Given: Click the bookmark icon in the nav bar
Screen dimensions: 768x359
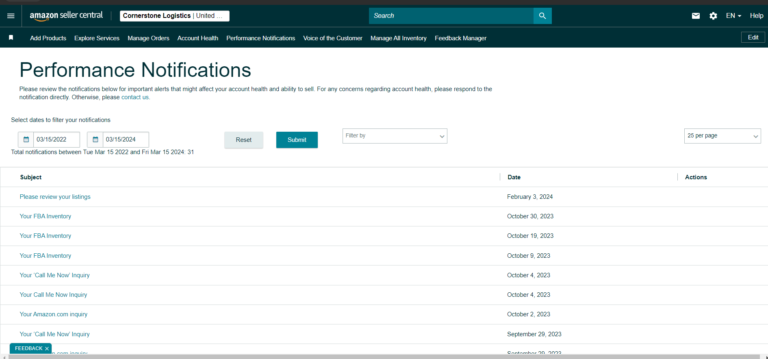Looking at the screenshot, I should coord(11,38).
